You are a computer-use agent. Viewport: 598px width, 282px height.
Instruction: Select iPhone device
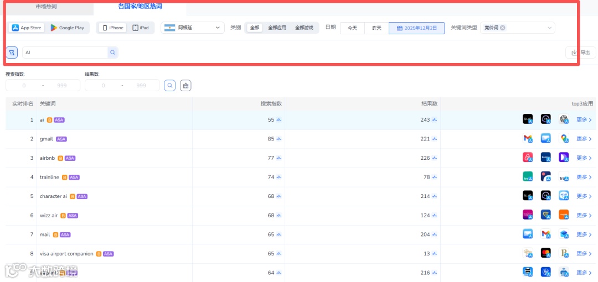click(x=113, y=28)
